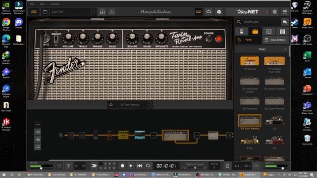
Task: Toggle loop playback in transport bar
Action: [148, 166]
